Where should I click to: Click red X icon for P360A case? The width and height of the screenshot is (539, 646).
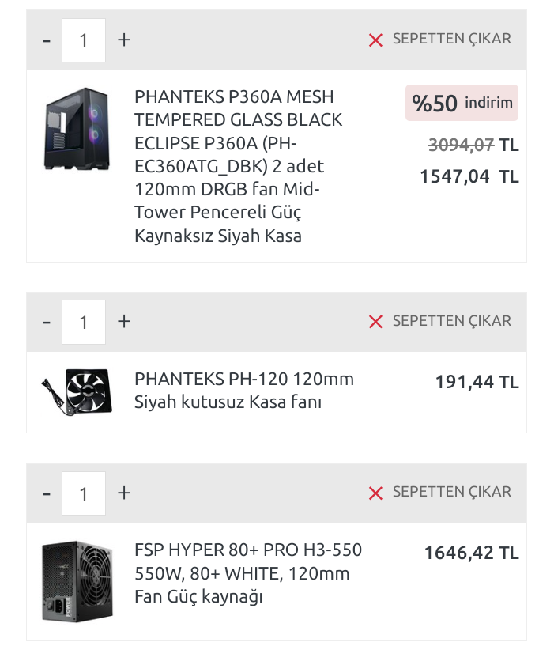pyautogui.click(x=375, y=40)
